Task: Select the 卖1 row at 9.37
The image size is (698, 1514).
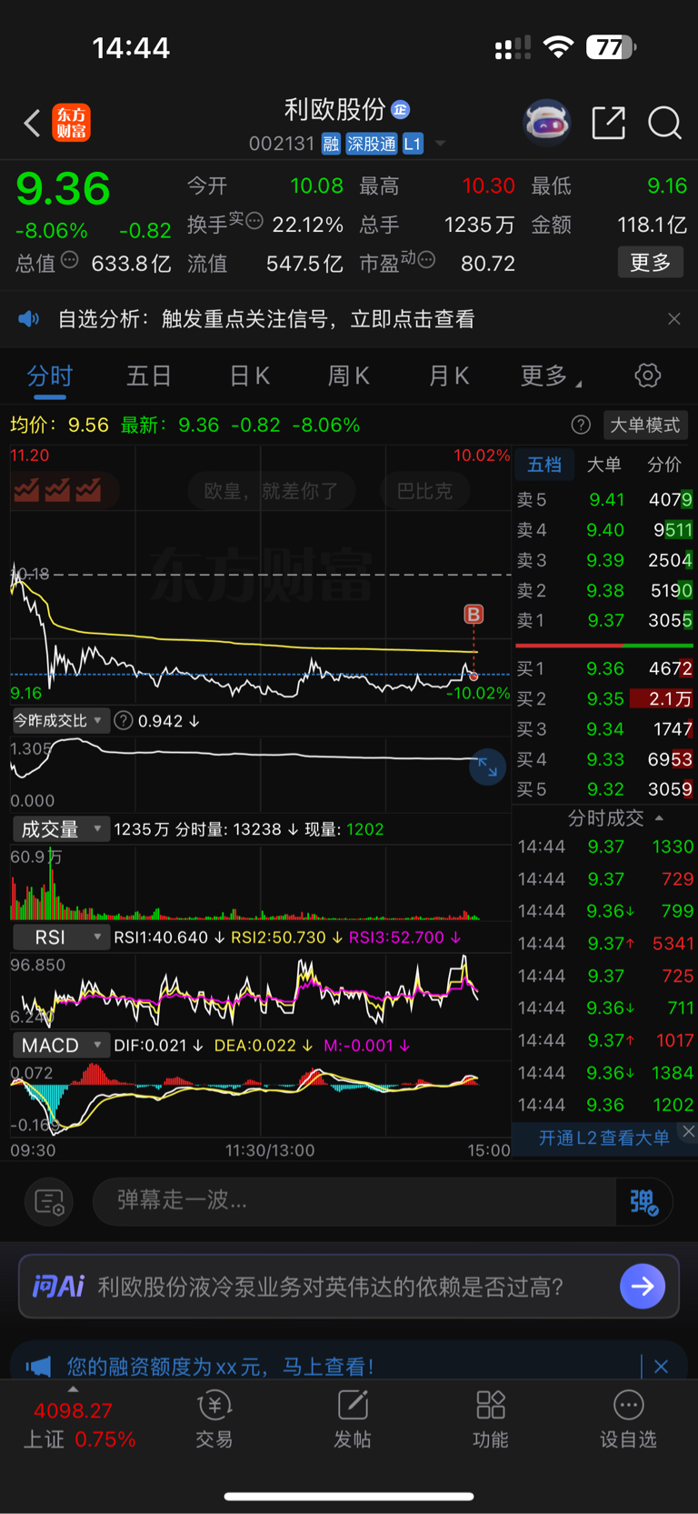Action: (604, 620)
